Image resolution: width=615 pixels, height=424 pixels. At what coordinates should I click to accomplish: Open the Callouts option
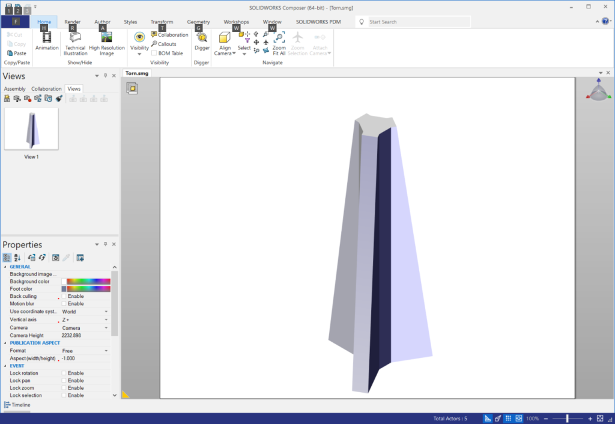(x=163, y=44)
